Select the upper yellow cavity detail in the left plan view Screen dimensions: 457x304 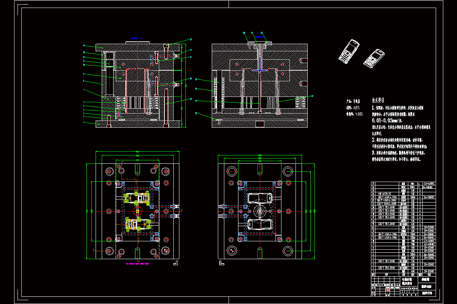point(137,198)
